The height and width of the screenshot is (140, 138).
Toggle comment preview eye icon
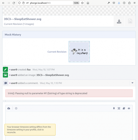[129, 108]
